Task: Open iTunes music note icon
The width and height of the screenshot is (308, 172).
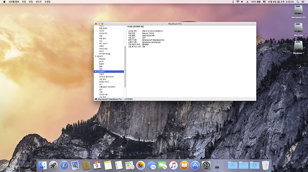Action: pos(173,165)
